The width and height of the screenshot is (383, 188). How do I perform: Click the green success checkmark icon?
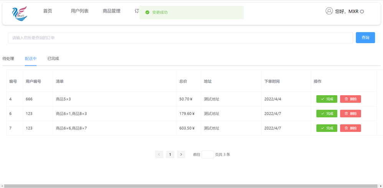point(147,12)
